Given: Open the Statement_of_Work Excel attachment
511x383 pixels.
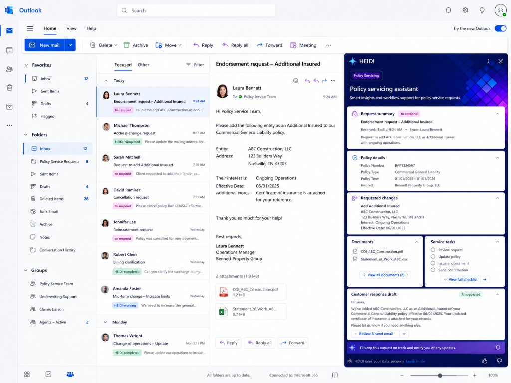Looking at the screenshot, I should [251, 311].
